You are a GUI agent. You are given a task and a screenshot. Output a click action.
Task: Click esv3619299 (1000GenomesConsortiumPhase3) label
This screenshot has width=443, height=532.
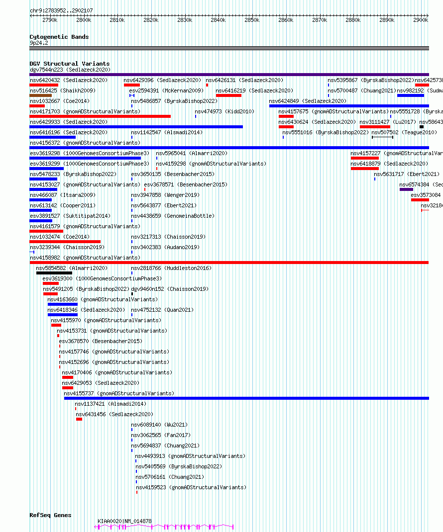click(90, 164)
